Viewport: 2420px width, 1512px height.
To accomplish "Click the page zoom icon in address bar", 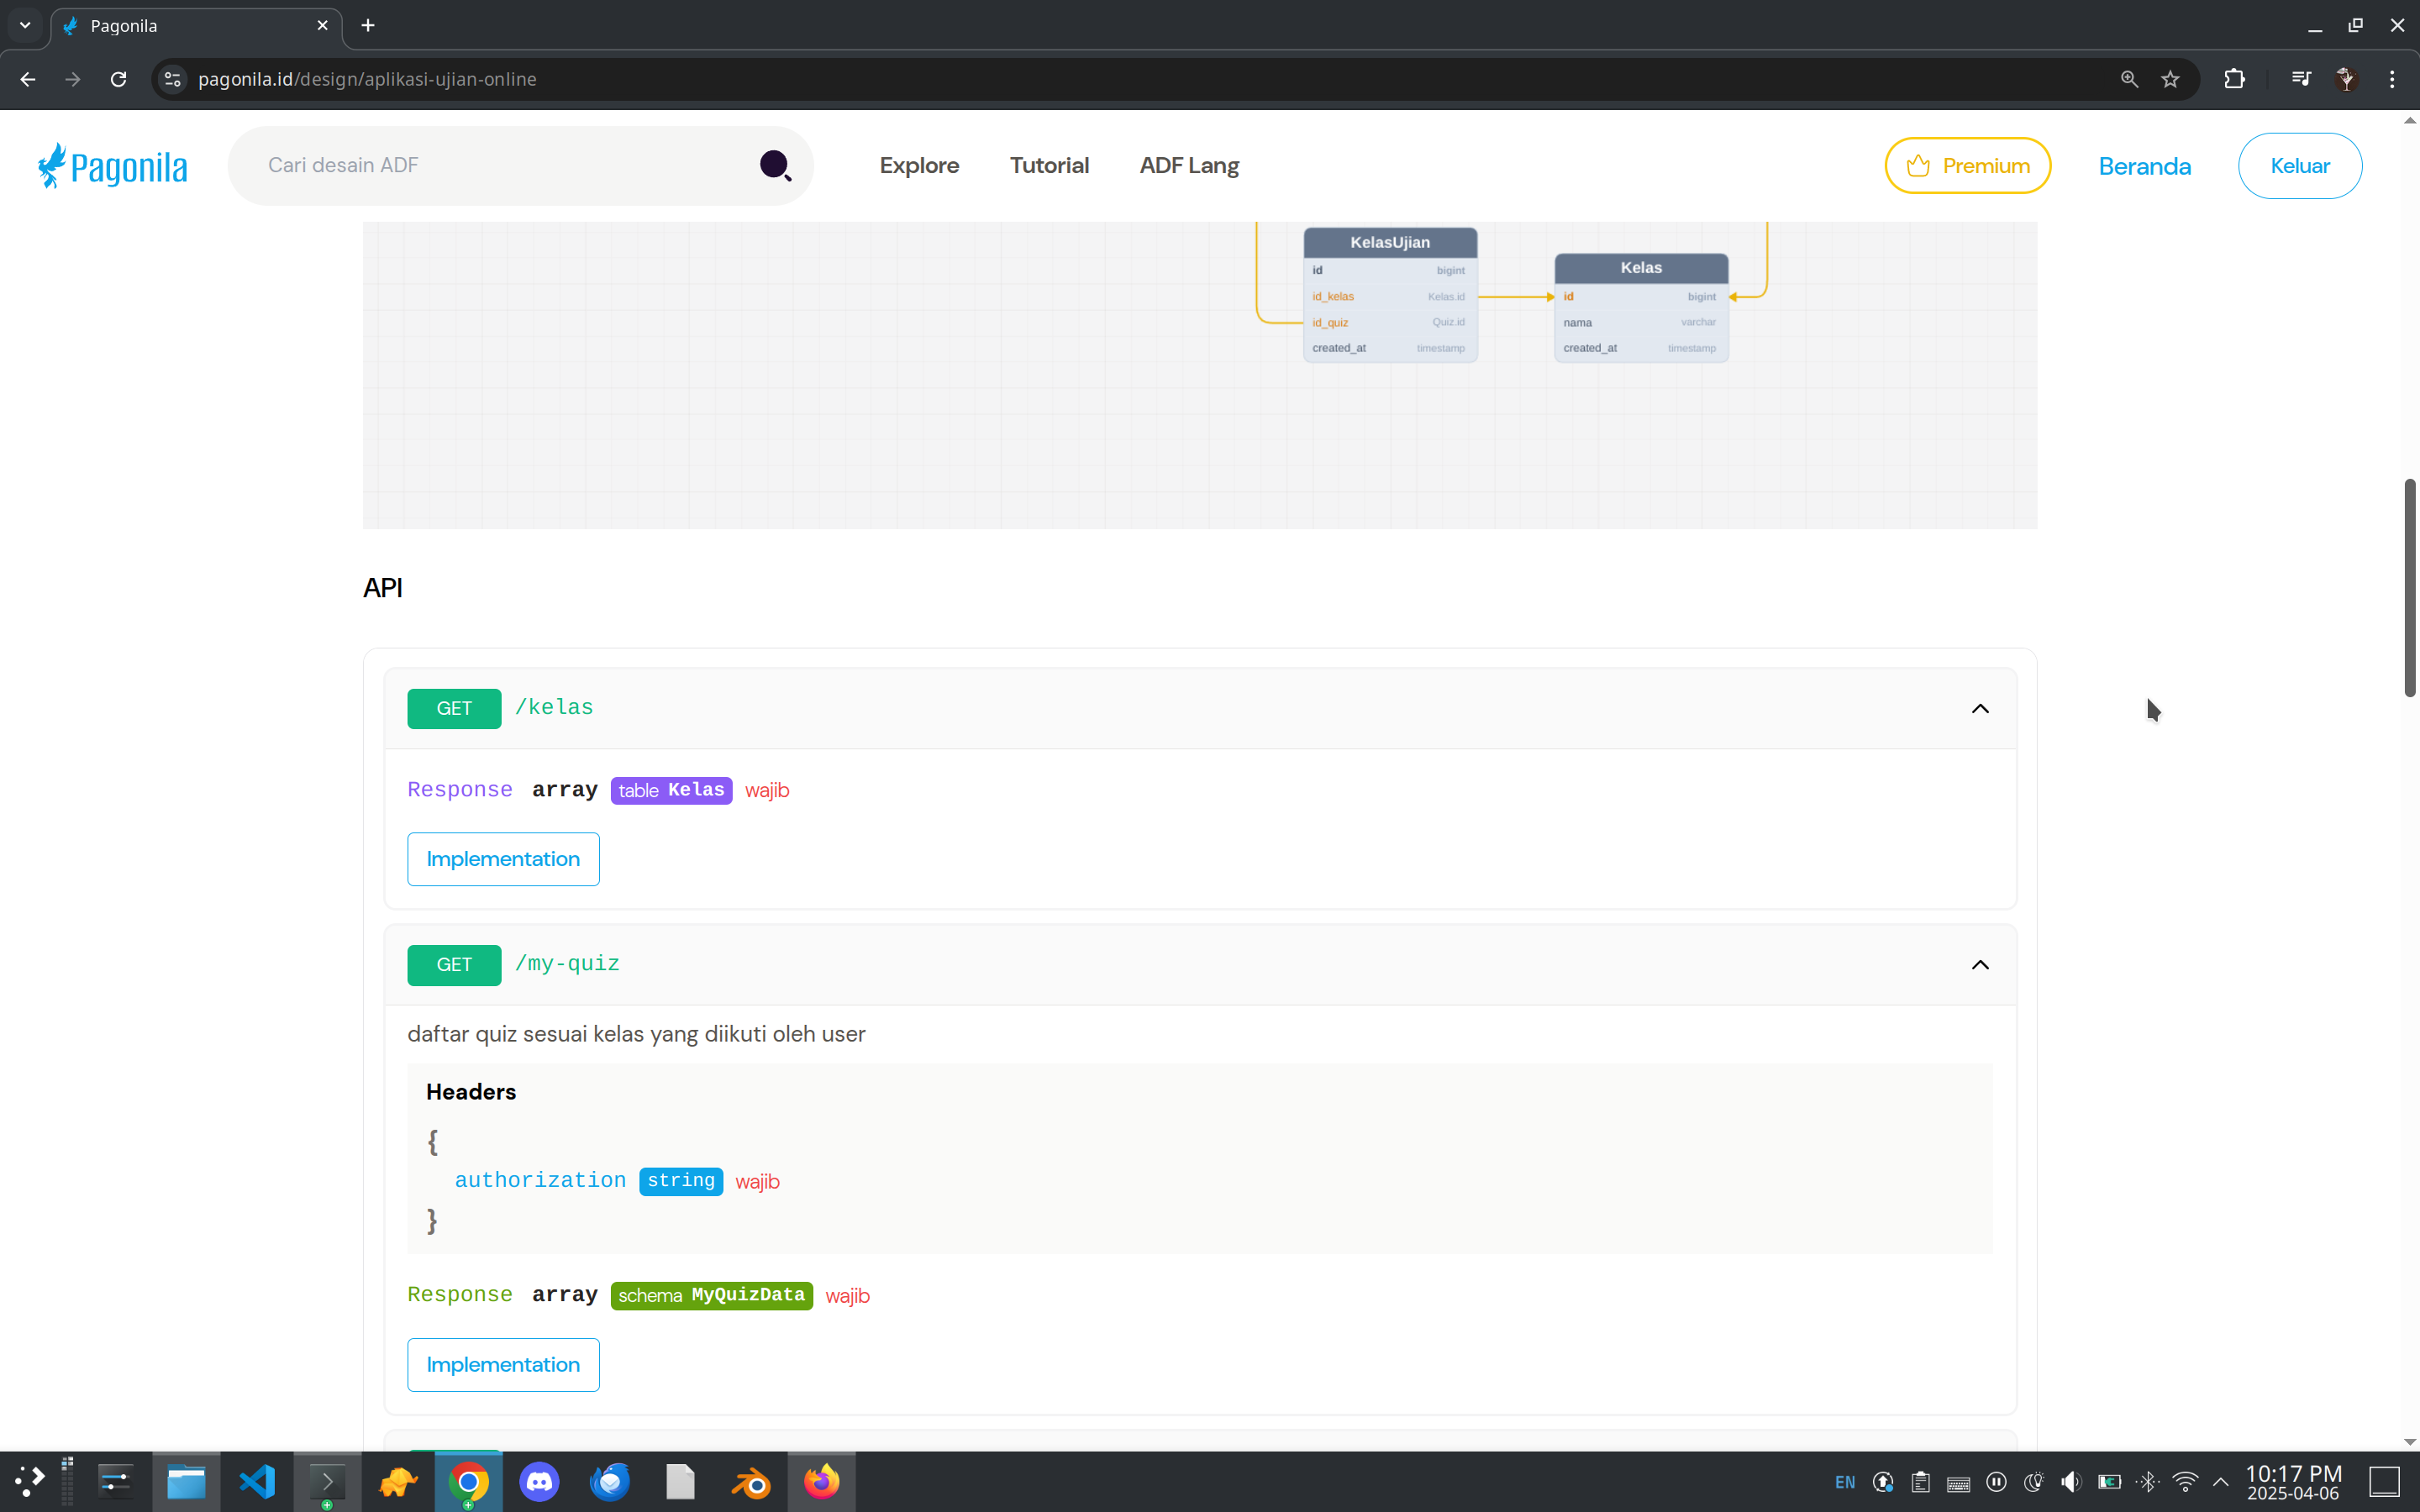I will [x=2129, y=79].
